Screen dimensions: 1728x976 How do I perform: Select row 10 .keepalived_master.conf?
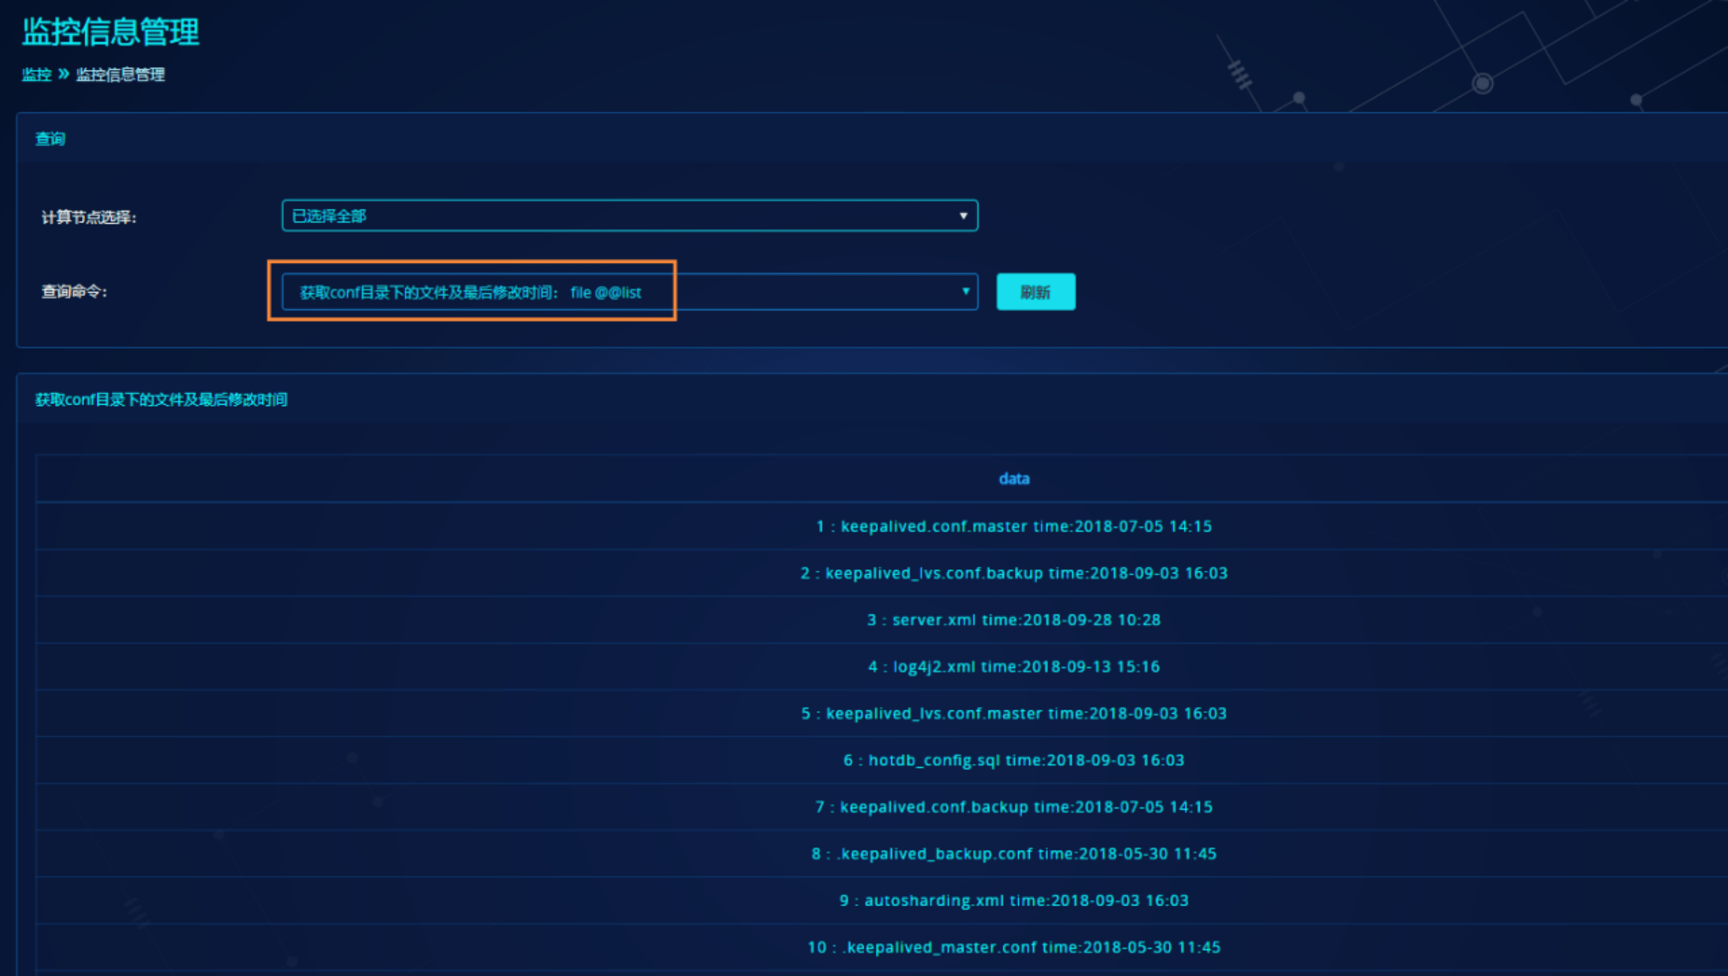pyautogui.click(x=1013, y=948)
